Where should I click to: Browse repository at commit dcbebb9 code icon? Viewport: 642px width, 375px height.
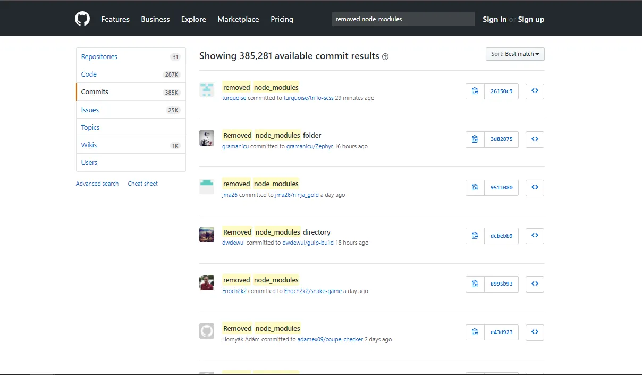click(x=535, y=236)
